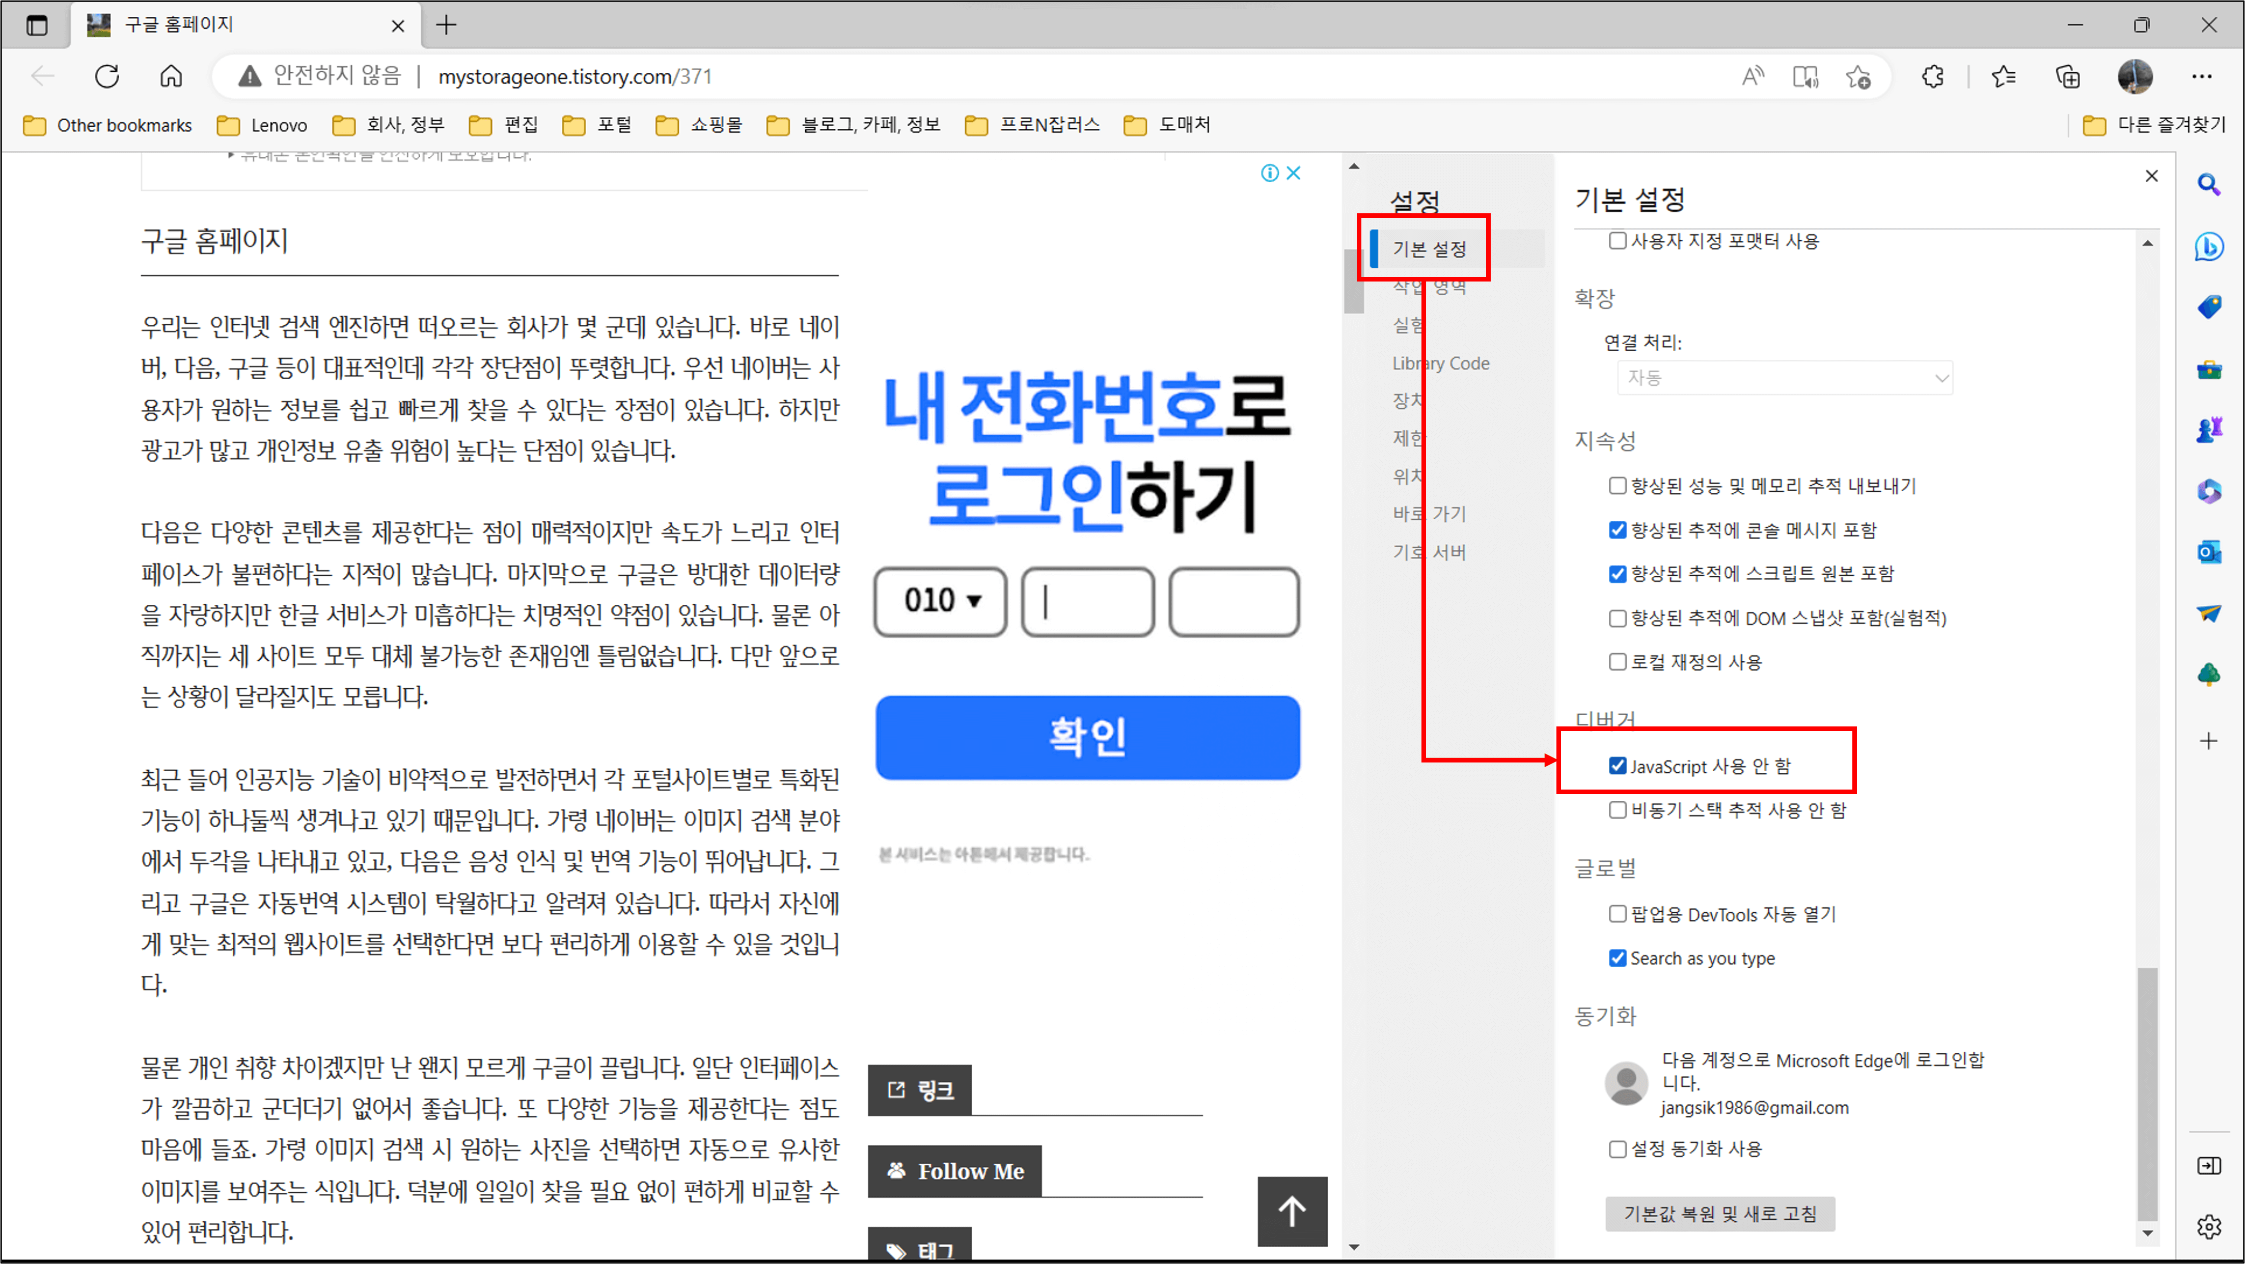Open the browser three-dot menu
The height and width of the screenshot is (1264, 2245).
click(x=2201, y=77)
